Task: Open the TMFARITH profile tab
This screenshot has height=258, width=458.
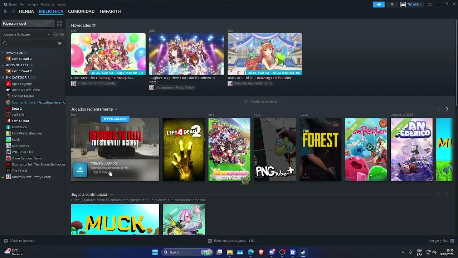Action: 110,11
